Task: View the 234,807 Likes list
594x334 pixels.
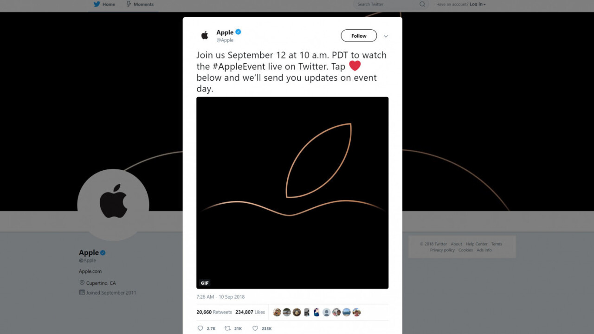Action: (250, 312)
